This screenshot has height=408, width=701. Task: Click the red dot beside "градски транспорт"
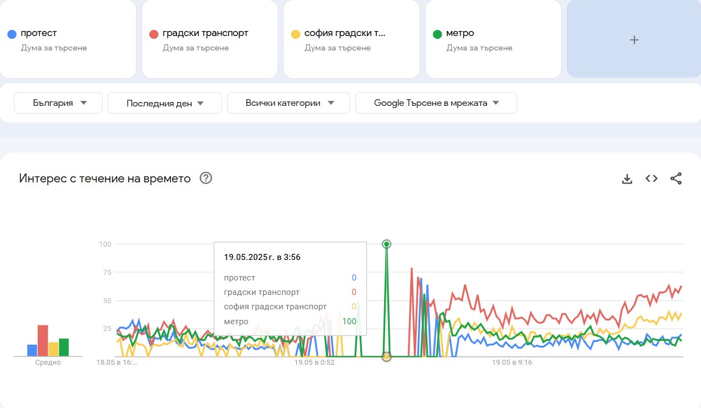[153, 33]
